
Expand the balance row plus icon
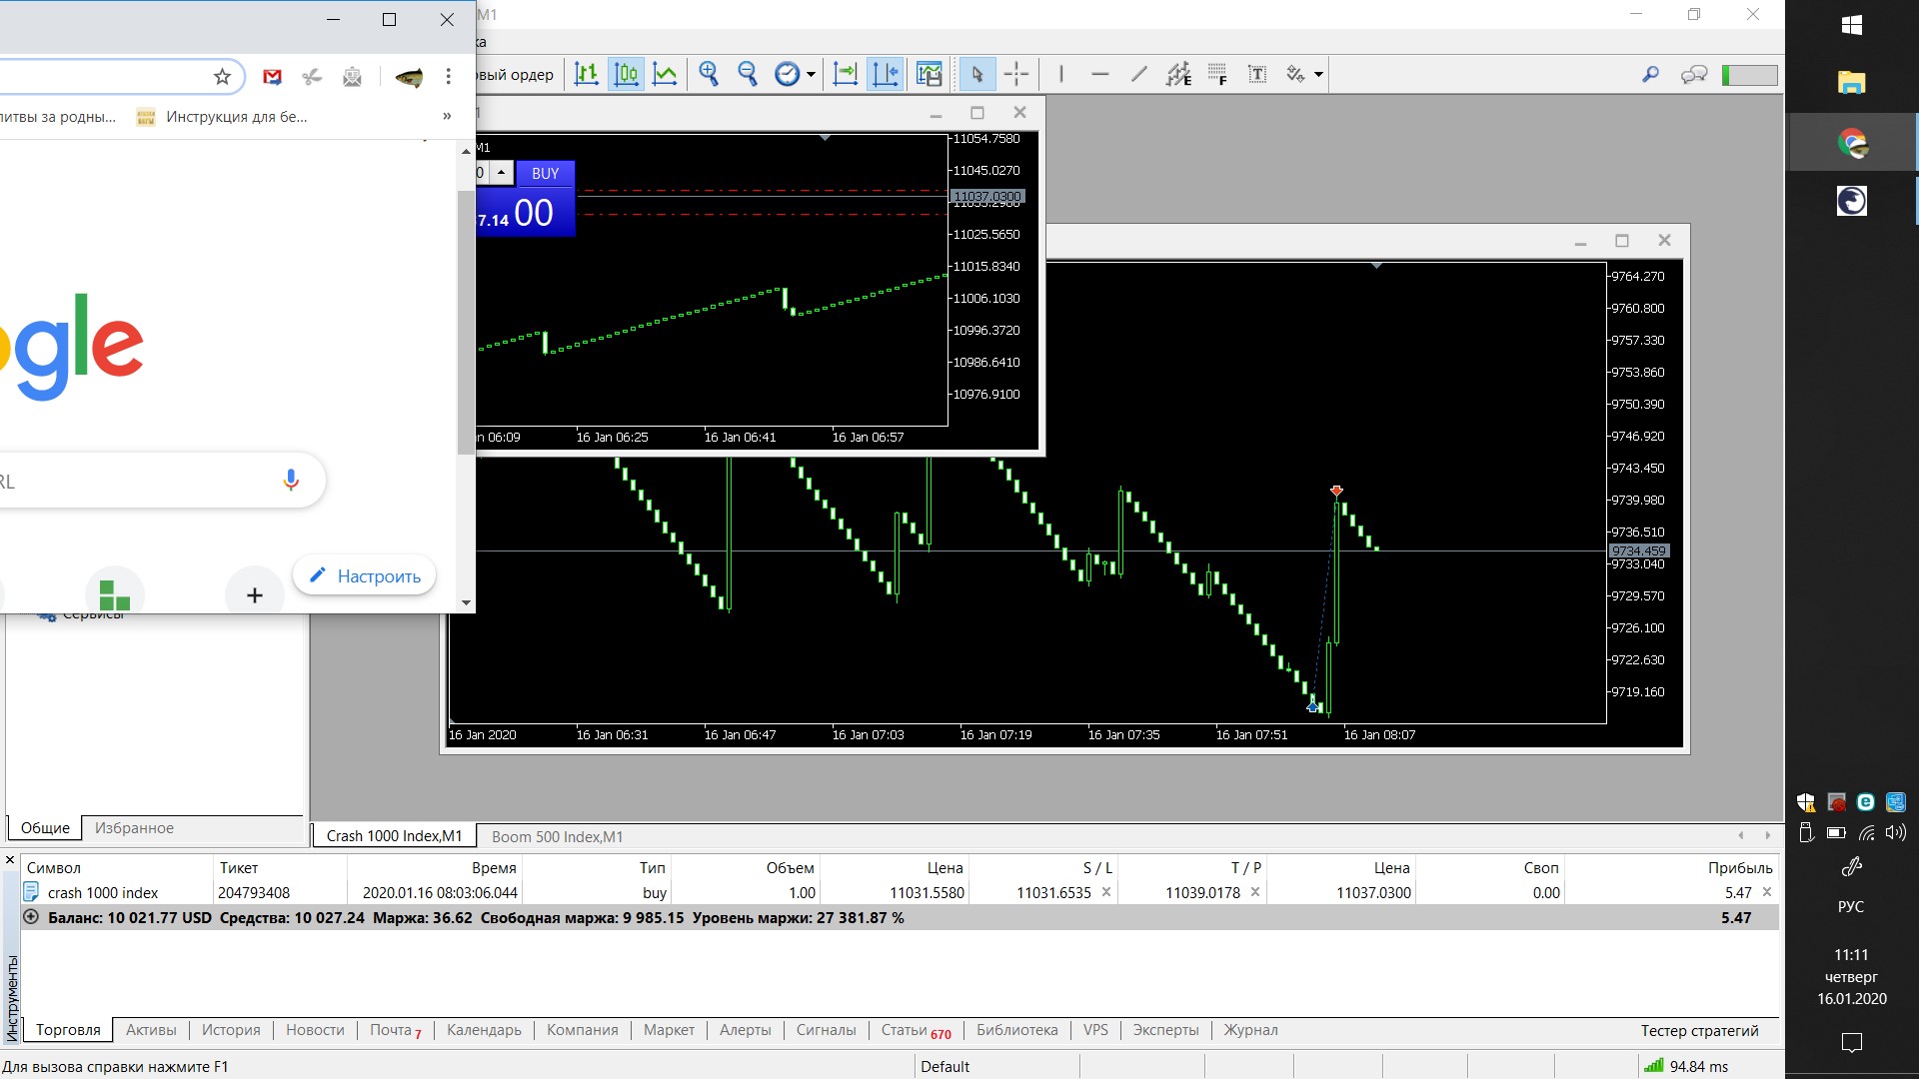point(31,917)
